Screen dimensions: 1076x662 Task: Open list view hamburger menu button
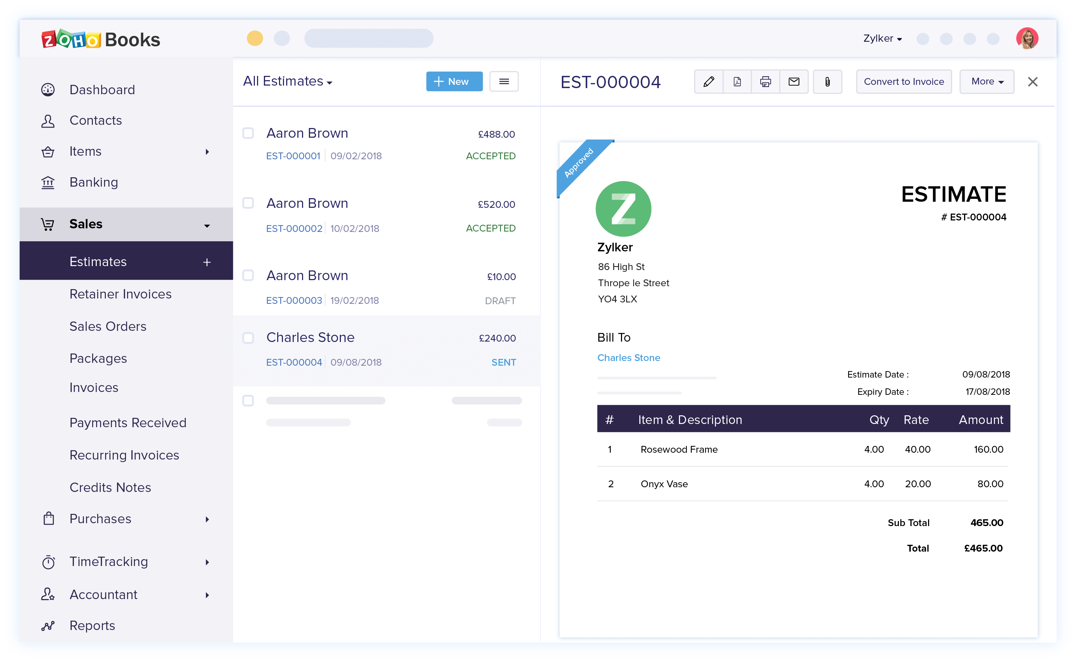(x=504, y=81)
